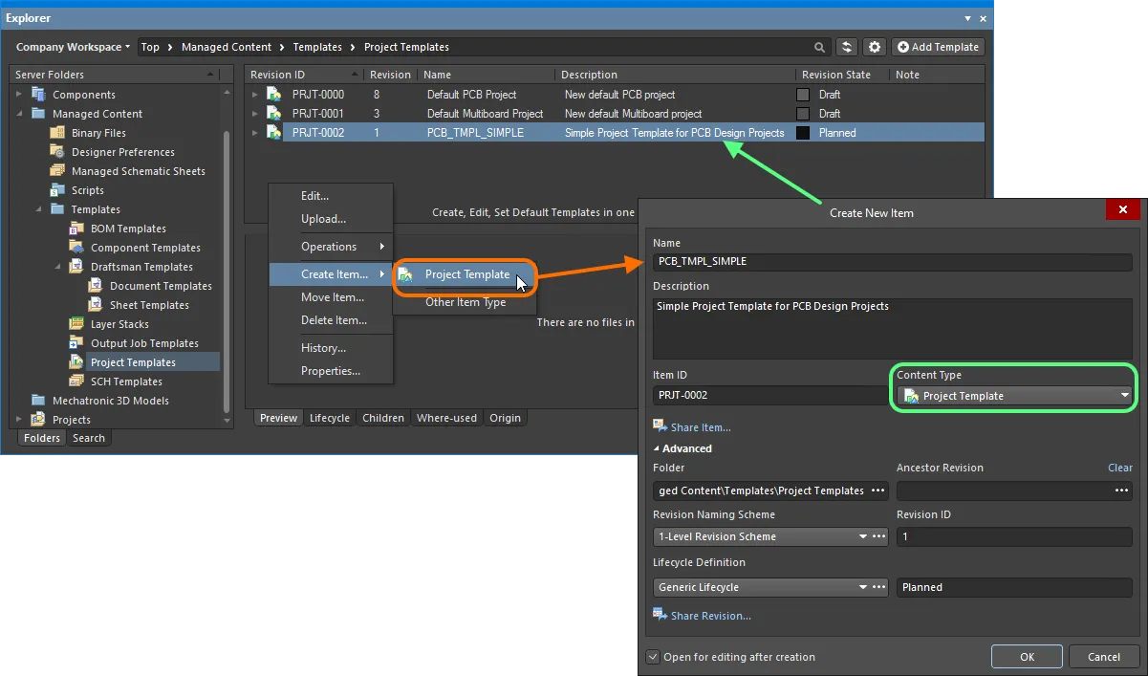
Task: Click the Designer Preferences folder icon
Action: click(57, 152)
